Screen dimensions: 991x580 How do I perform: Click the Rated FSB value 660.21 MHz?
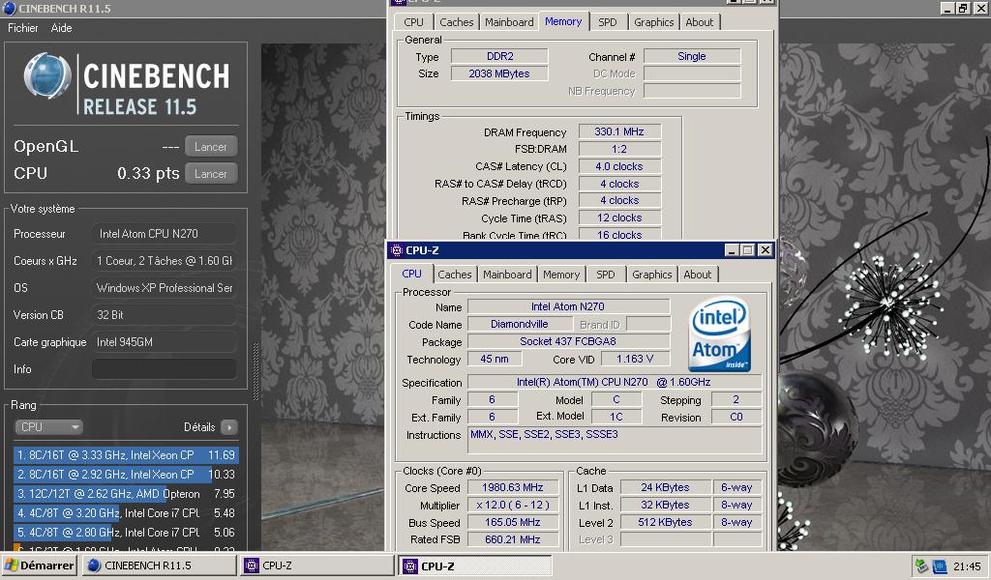pyautogui.click(x=513, y=539)
